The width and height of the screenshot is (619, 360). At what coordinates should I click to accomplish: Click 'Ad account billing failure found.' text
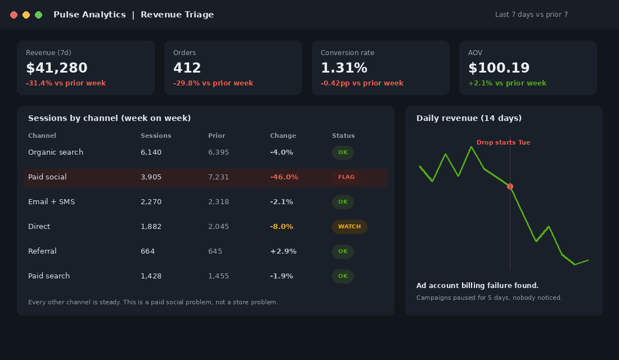tap(477, 286)
